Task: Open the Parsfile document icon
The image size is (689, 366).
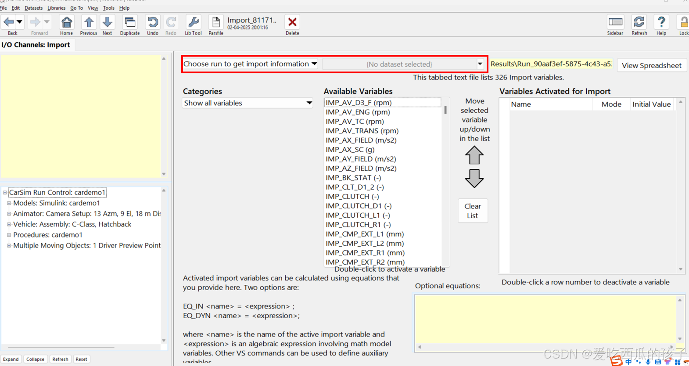Action: (x=215, y=22)
